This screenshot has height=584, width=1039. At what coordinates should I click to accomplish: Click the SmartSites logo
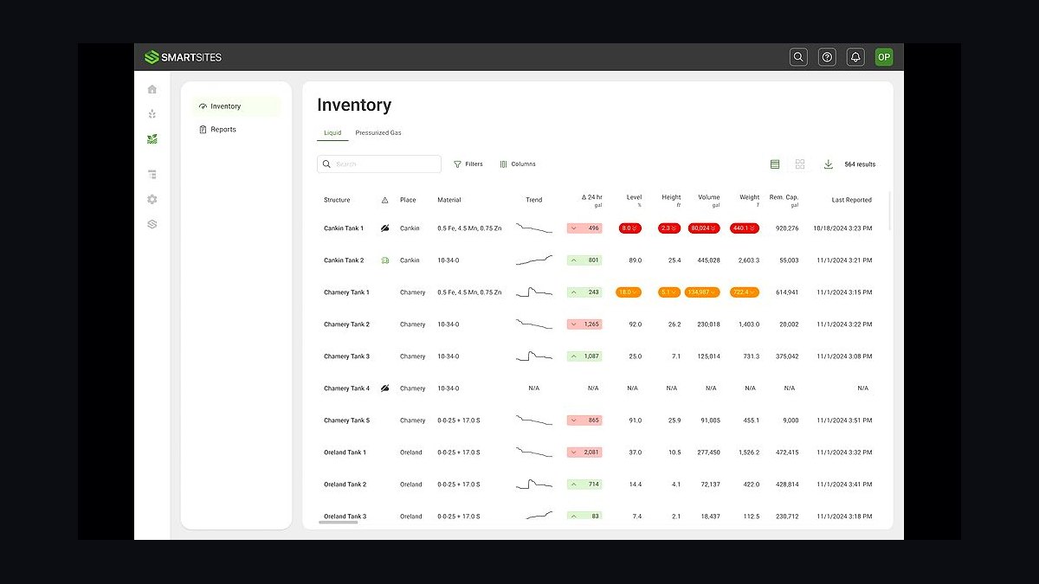click(x=183, y=57)
